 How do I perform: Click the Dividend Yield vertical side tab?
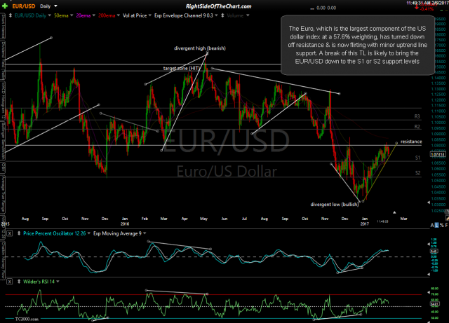[4, 60]
